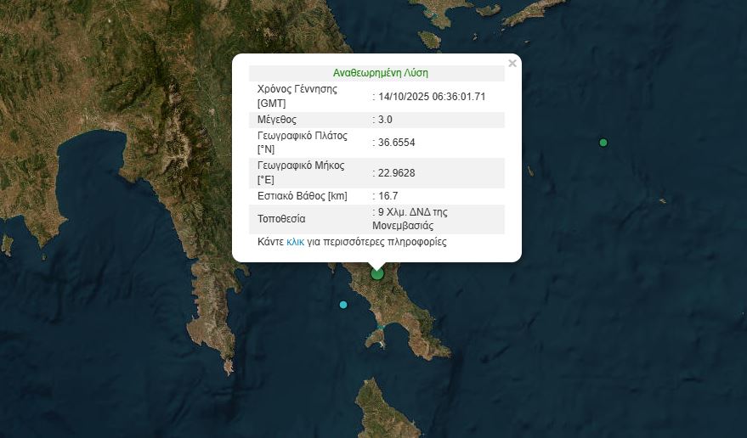Click the large green epicenter marker below the popup
747x438 pixels.
(x=377, y=273)
